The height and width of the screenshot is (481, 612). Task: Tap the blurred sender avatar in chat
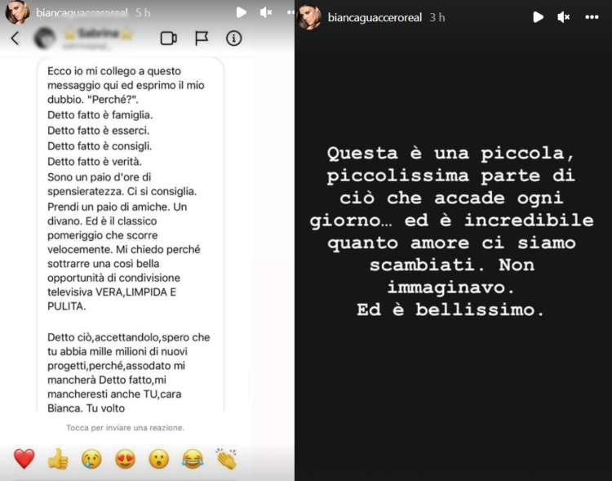click(45, 38)
